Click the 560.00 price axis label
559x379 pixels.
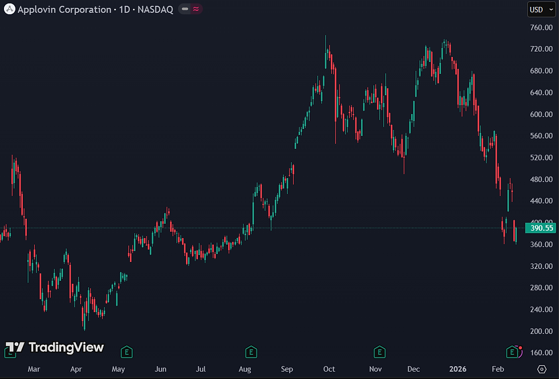[541, 136]
